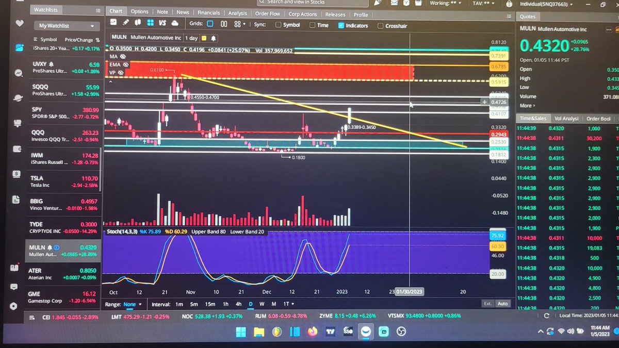619x348 pixels.
Task: Switch to the News tab
Action: click(x=183, y=12)
